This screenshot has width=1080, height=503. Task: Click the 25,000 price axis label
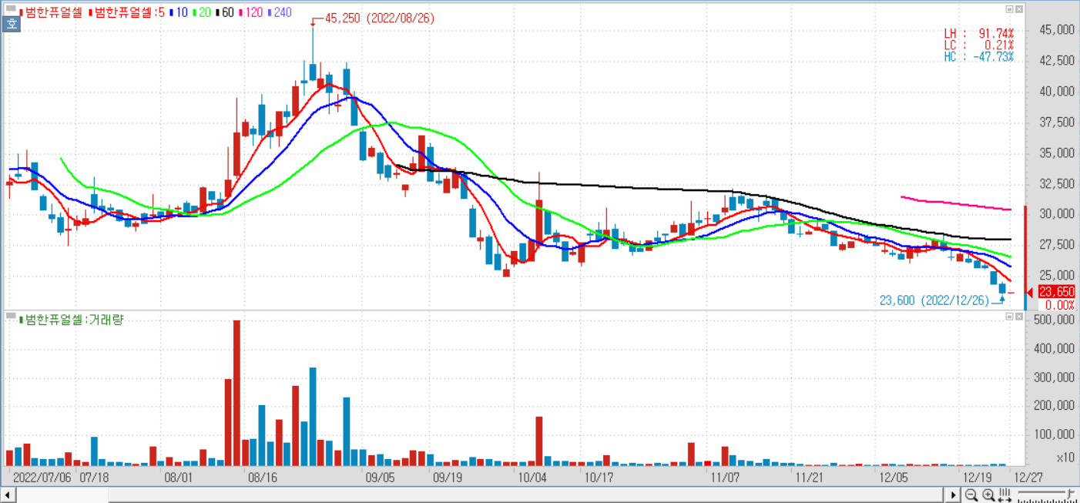click(x=1056, y=276)
